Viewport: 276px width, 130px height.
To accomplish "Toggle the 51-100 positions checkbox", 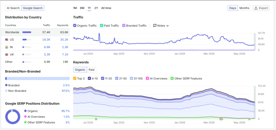I will pos(132,78).
